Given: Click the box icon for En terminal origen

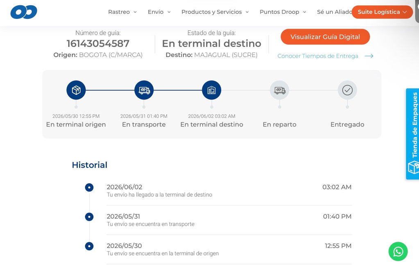Looking at the screenshot, I should [x=76, y=90].
